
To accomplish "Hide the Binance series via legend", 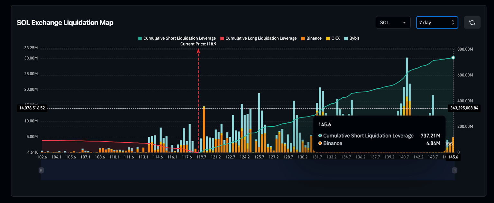I will coord(311,38).
